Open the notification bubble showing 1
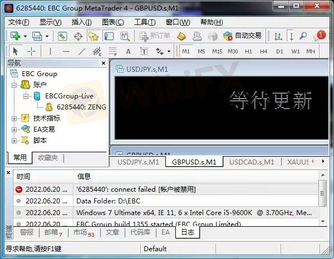This screenshot has height=259, width=334. click(x=320, y=36)
